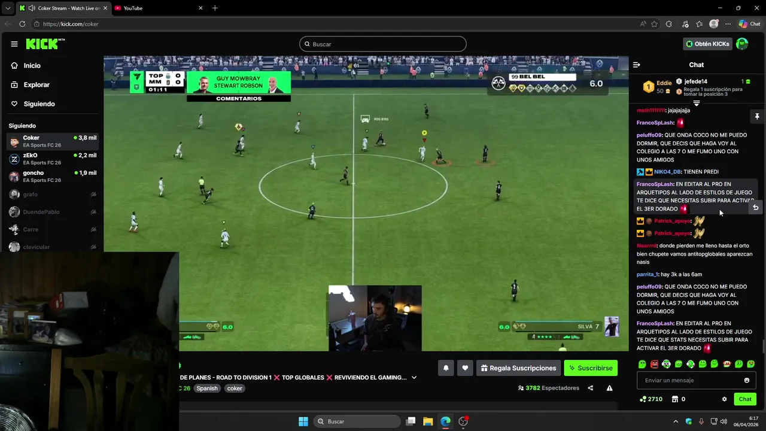Open Edge favorites list icon
The height and width of the screenshot is (431, 766).
click(x=699, y=24)
